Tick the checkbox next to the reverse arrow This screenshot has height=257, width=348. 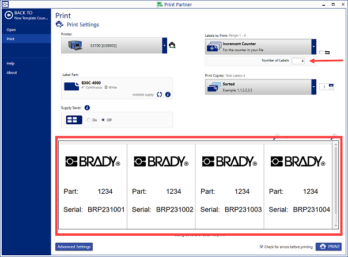pos(321,52)
